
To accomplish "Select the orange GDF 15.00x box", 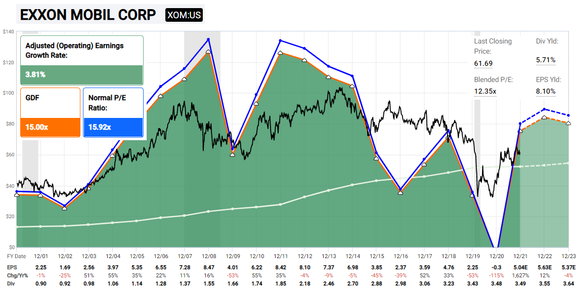I will 50,112.
